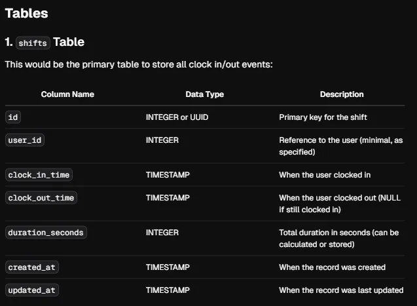Image resolution: width=417 pixels, height=306 pixels.
Task: Select the 'duration_seconds' code chip
Action: pyautogui.click(x=46, y=233)
